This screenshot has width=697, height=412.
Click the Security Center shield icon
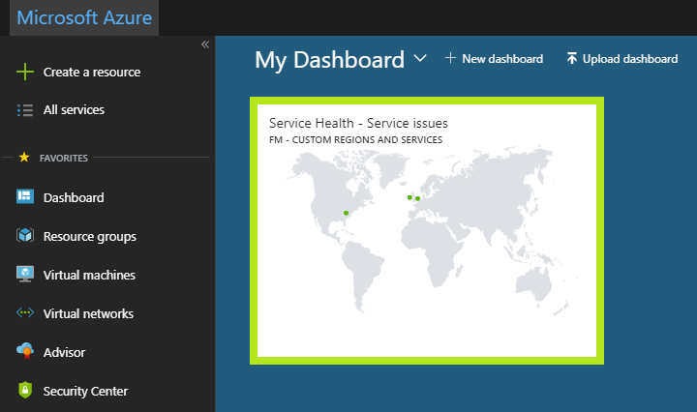coord(25,390)
